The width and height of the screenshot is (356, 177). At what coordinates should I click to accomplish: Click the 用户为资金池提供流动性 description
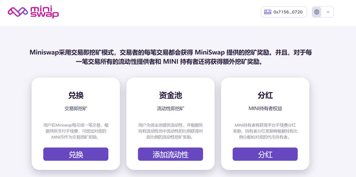pyautogui.click(x=170, y=131)
